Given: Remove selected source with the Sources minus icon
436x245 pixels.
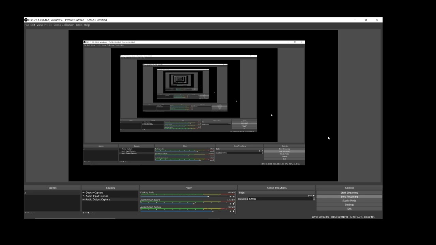Looking at the screenshot, I should point(86,213).
